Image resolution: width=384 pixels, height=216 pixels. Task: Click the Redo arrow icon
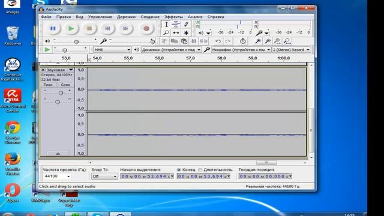pos(228,41)
